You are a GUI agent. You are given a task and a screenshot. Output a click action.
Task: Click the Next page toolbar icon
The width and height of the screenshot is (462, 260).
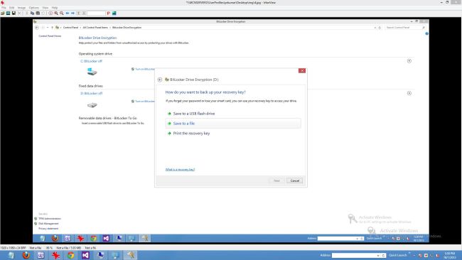tap(84, 13)
